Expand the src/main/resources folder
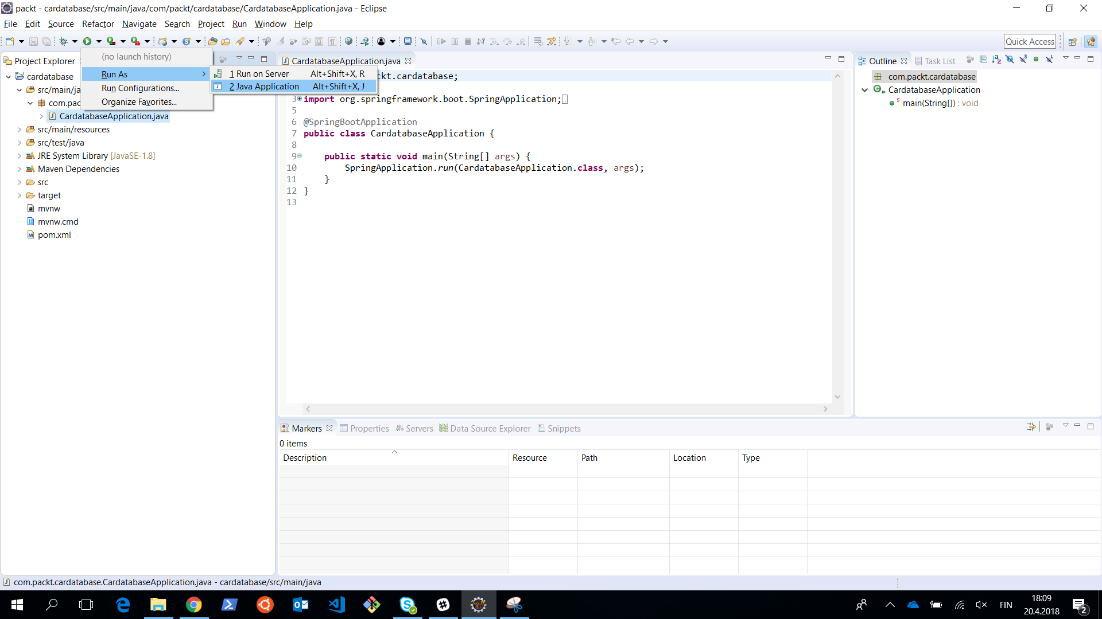The image size is (1102, 619). pyautogui.click(x=20, y=130)
